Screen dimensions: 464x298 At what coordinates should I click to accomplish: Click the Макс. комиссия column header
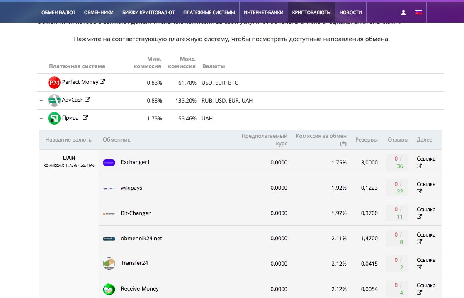coord(182,63)
